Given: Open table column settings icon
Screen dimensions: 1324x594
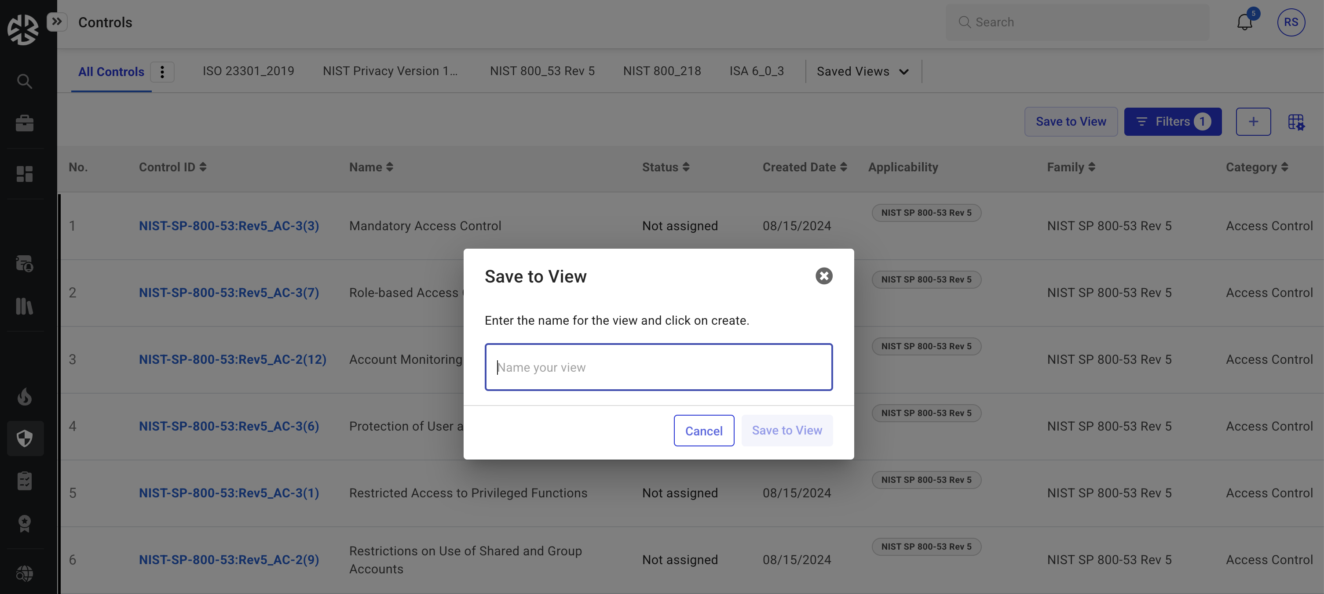Looking at the screenshot, I should point(1296,122).
